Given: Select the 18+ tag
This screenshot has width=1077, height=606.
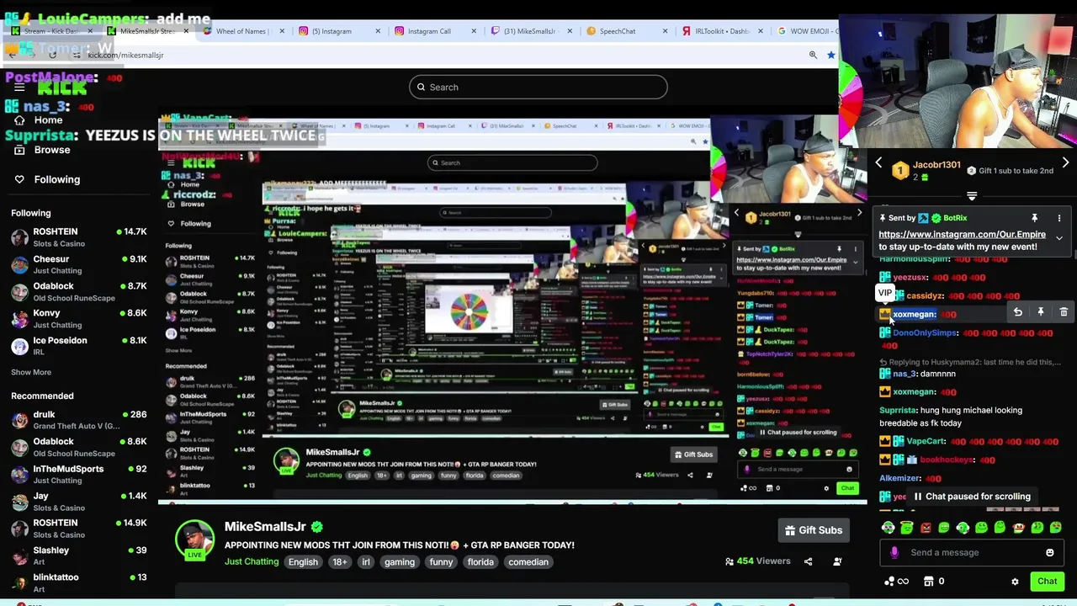Looking at the screenshot, I should [x=339, y=562].
